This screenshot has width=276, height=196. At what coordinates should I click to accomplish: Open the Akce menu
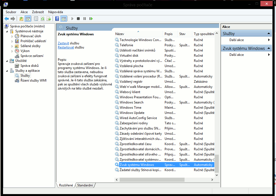pyautogui.click(x=24, y=12)
